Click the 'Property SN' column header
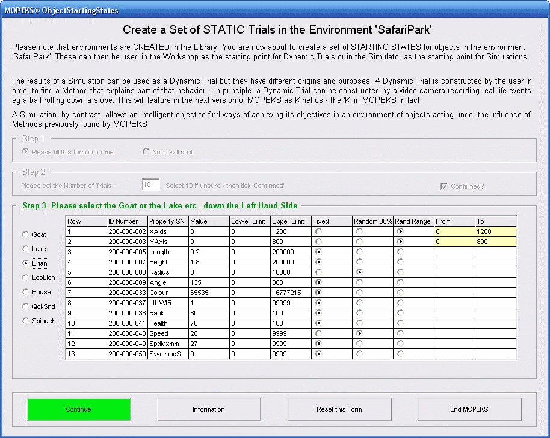This screenshot has width=550, height=438. (x=168, y=221)
